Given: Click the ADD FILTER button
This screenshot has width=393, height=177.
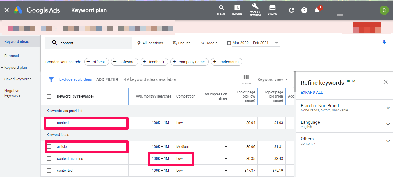Looking at the screenshot, I should pos(107,79).
